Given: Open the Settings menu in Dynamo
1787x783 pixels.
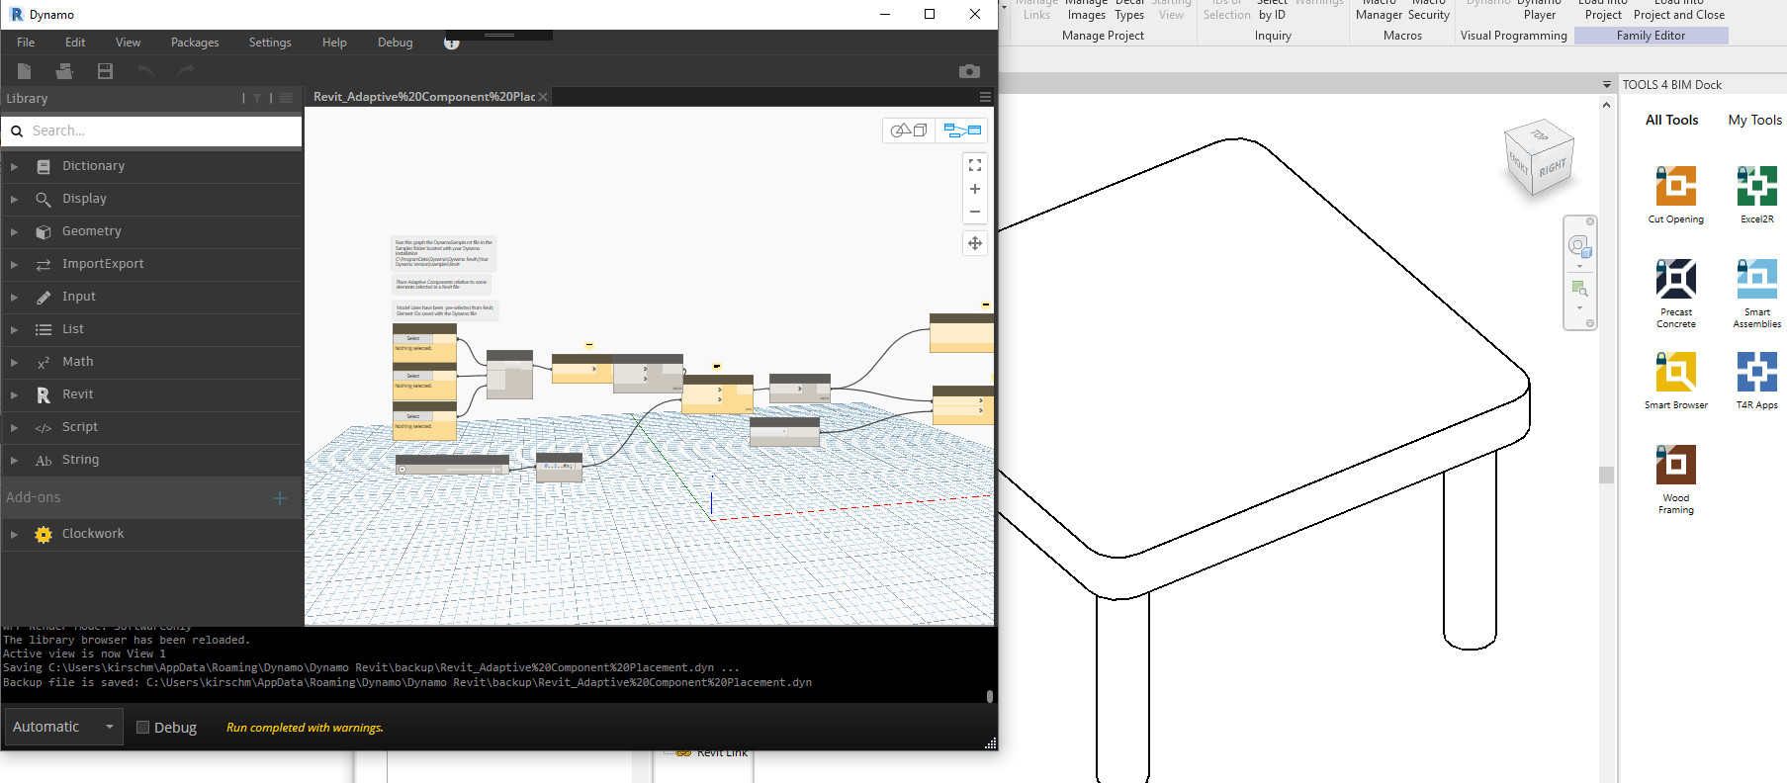Looking at the screenshot, I should pyautogui.click(x=270, y=43).
